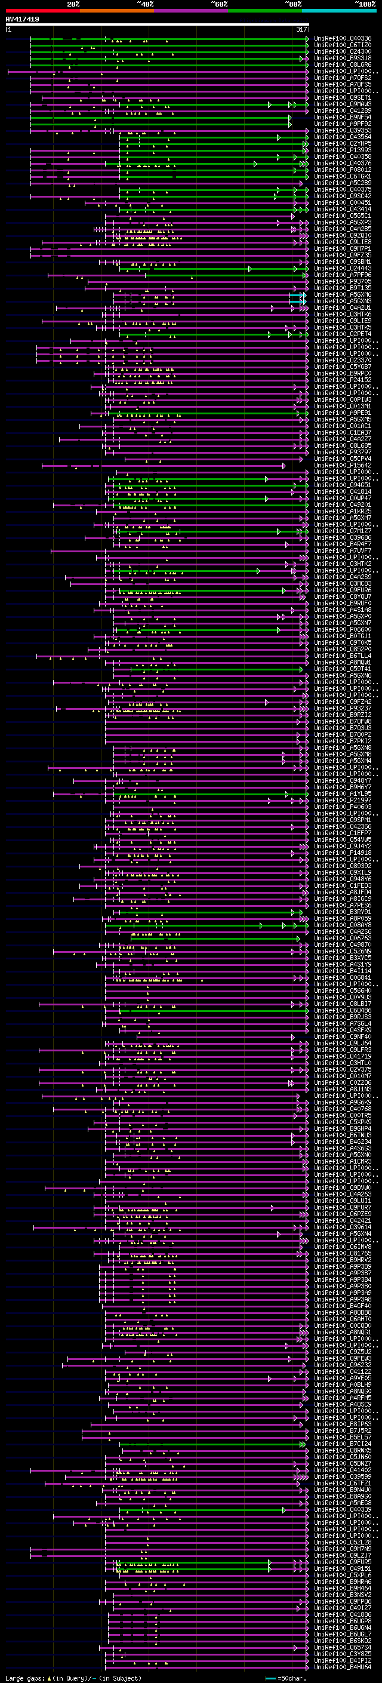
Task: Select hit UniRef100_B8IP63
Action: coord(342,1424)
